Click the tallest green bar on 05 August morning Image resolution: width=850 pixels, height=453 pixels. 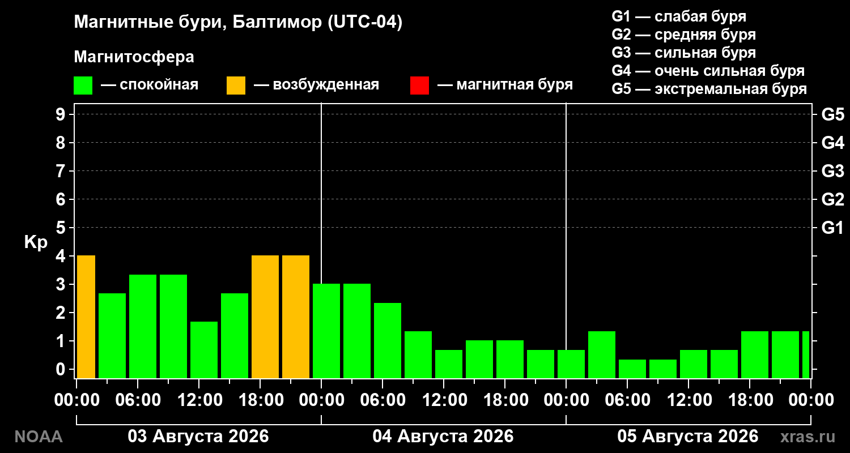point(602,354)
